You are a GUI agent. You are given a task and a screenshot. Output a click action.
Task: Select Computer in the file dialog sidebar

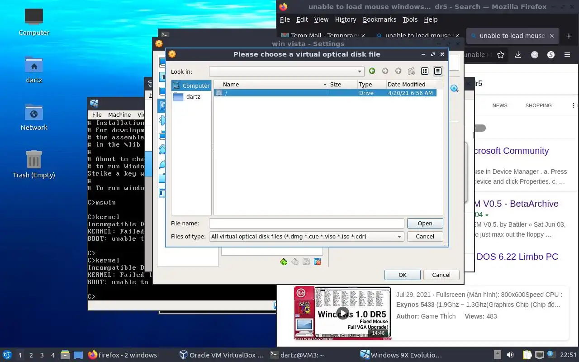click(191, 86)
